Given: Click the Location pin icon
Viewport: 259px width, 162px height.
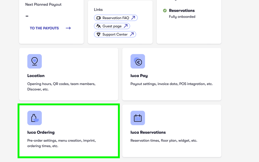Looking at the screenshot, I should tap(35, 61).
